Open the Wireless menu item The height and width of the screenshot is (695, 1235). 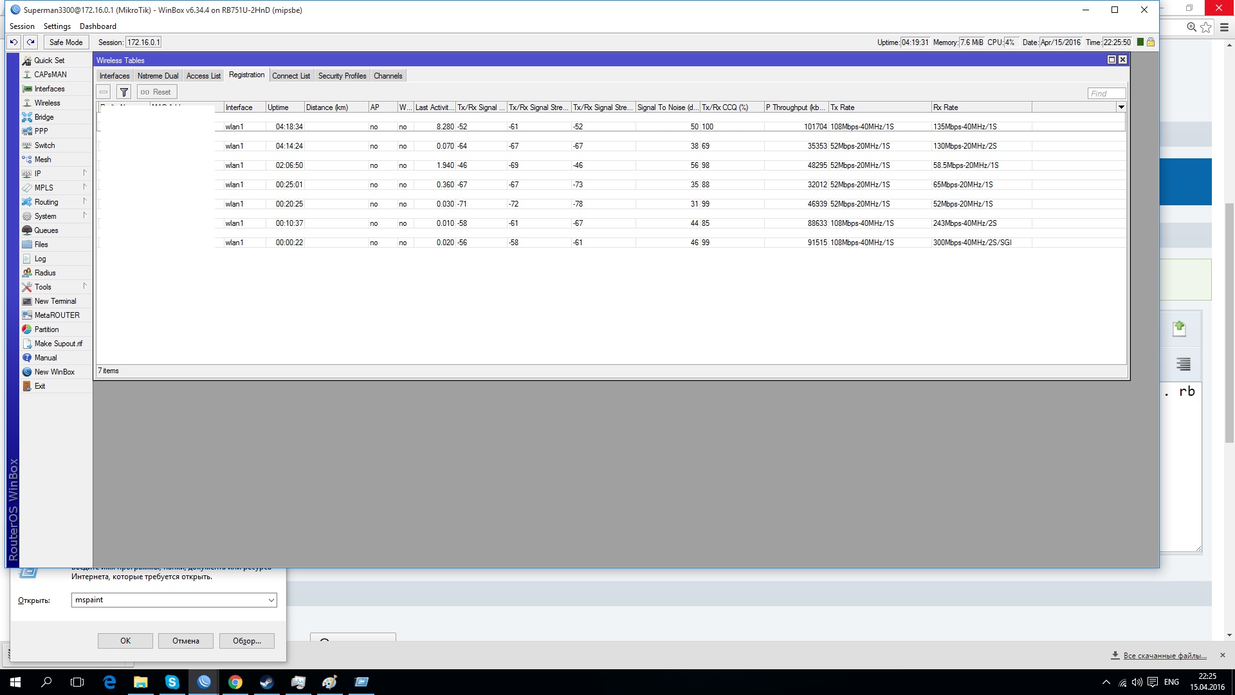click(47, 103)
